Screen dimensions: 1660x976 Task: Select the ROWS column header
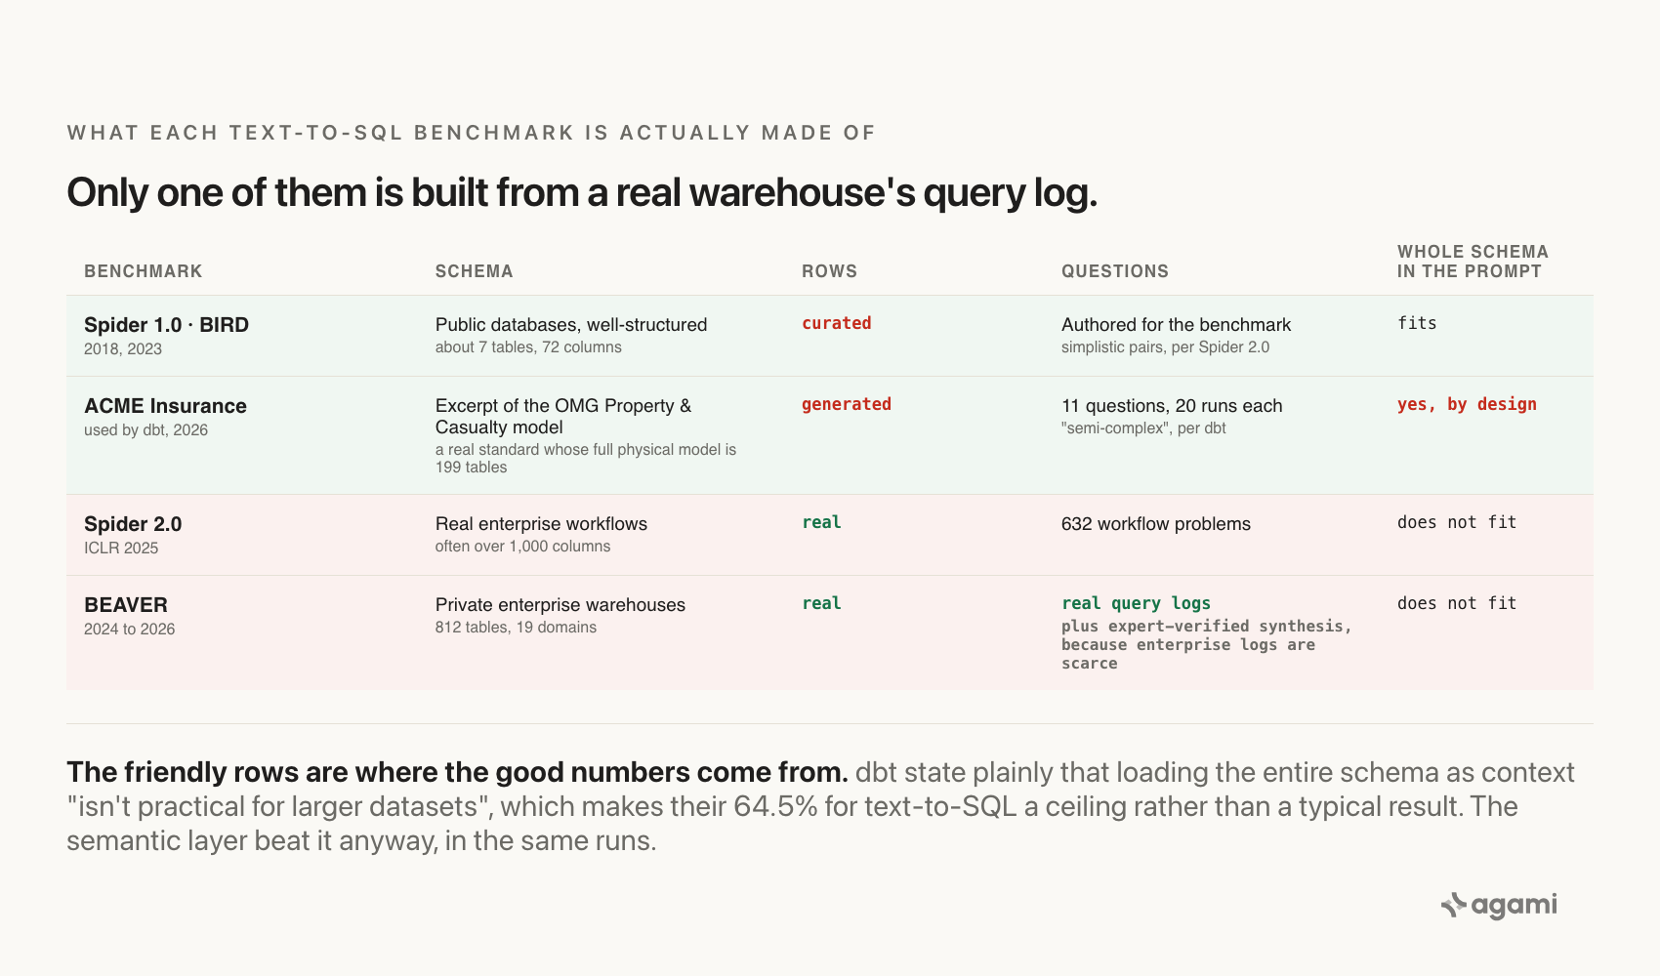[830, 271]
